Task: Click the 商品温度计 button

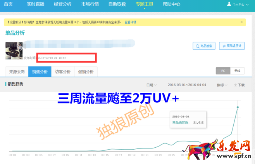Action: click(x=232, y=46)
